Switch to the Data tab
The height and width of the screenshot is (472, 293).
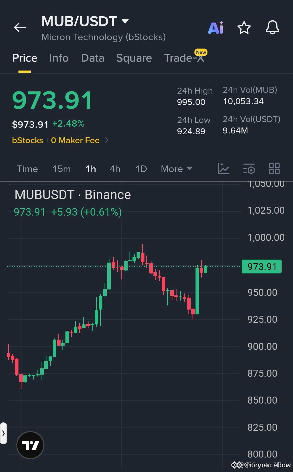point(93,58)
